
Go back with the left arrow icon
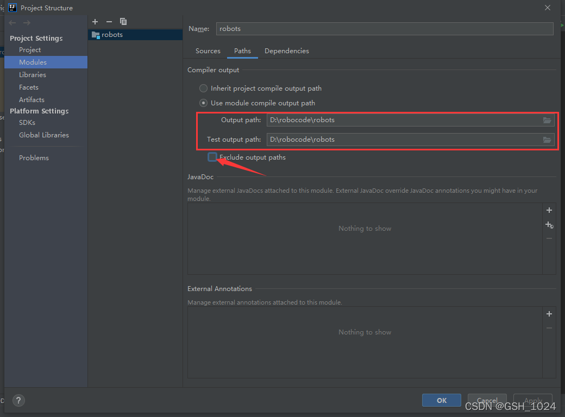coord(12,23)
